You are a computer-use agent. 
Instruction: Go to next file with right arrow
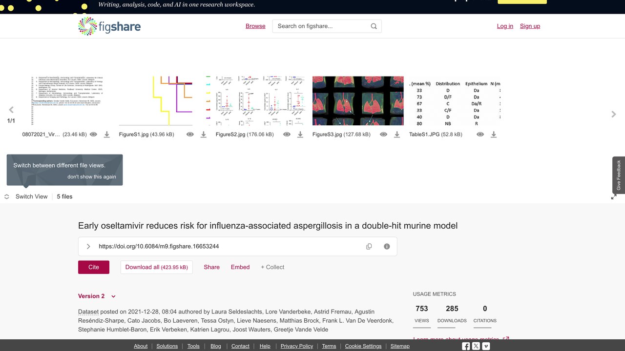[x=614, y=114]
